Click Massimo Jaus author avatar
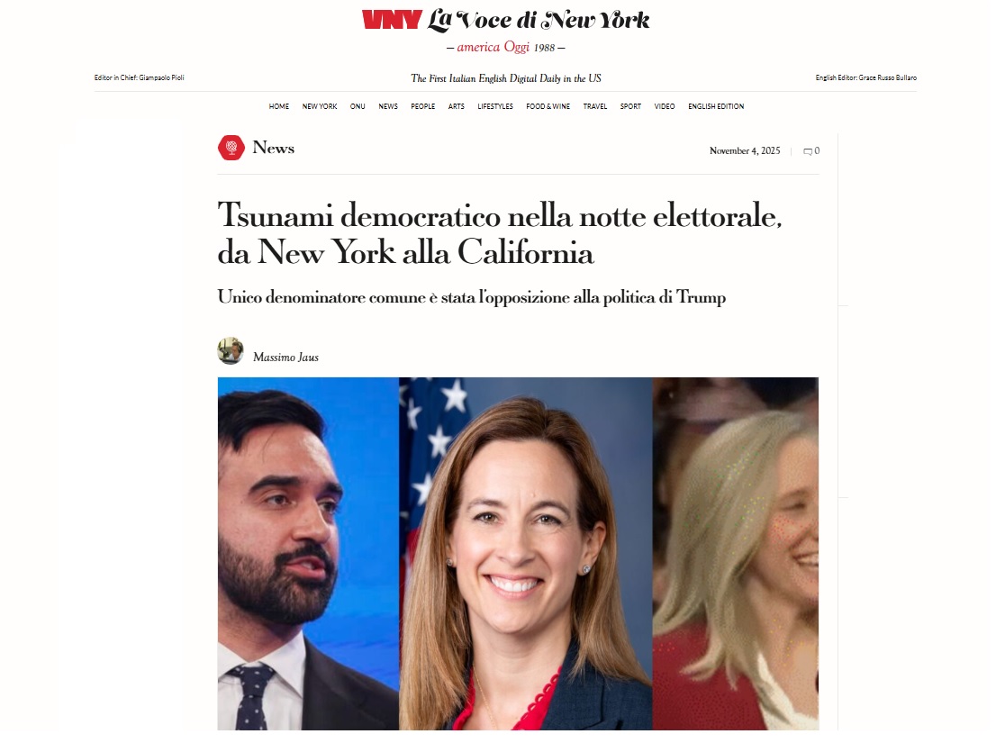This screenshot has height=743, width=1005. (231, 350)
